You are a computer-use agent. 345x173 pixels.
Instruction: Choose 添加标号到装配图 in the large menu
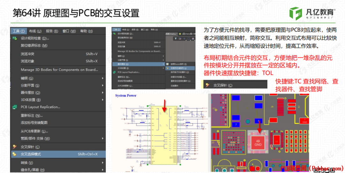pos(58,123)
